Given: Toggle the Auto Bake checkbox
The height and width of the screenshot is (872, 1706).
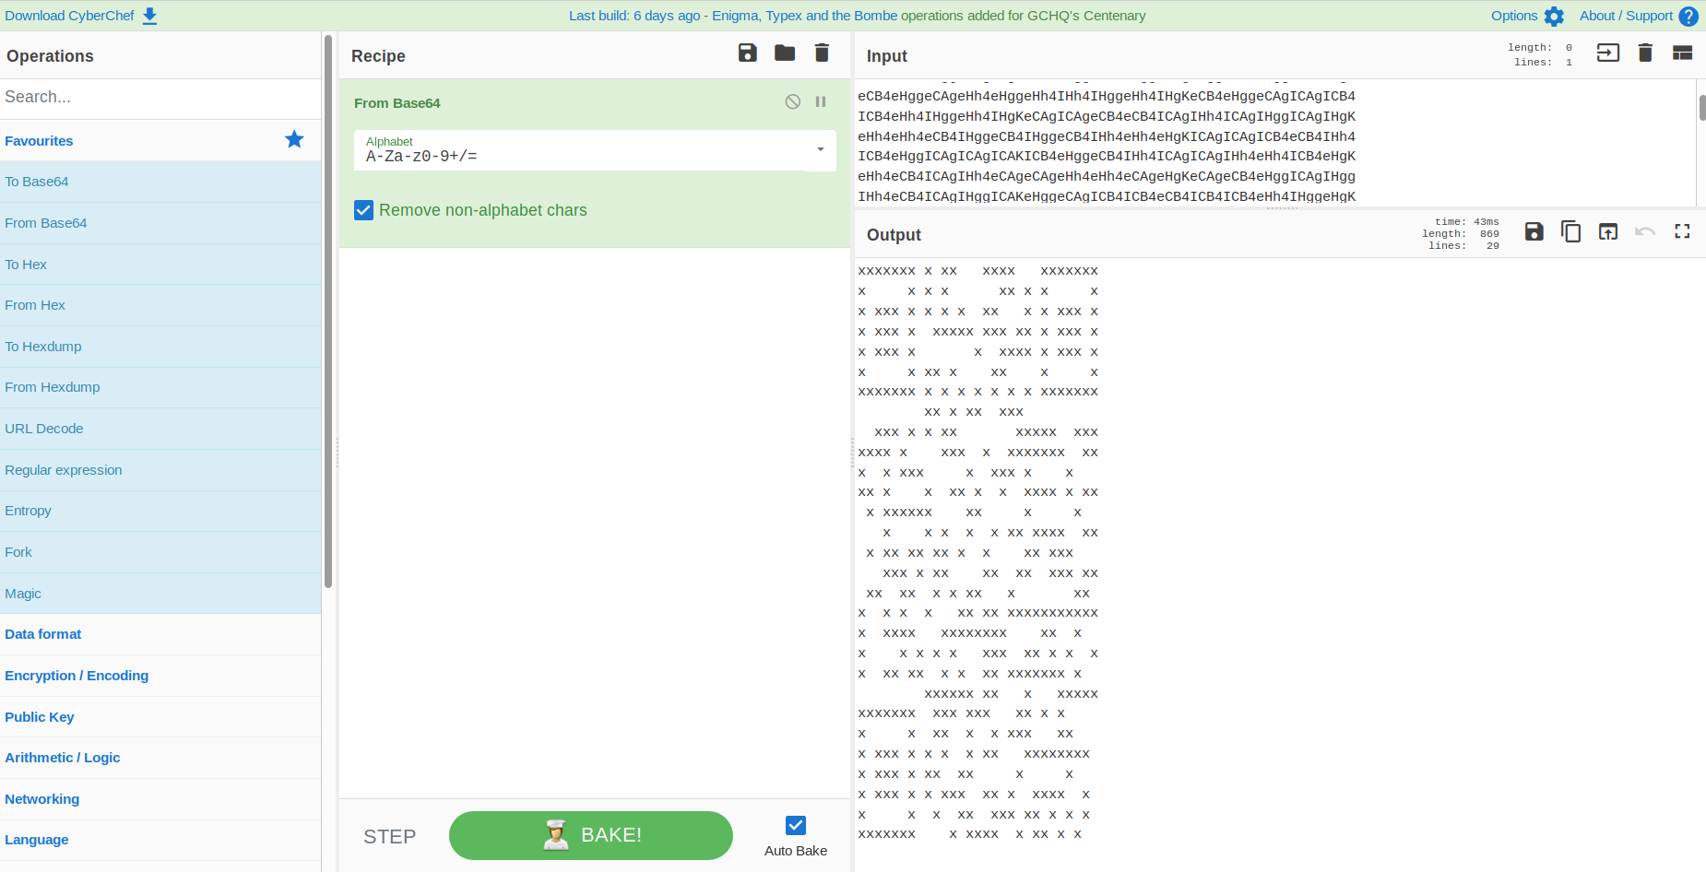Looking at the screenshot, I should tap(795, 825).
